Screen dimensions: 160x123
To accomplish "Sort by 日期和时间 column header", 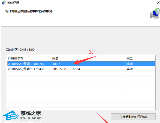I will pos(28,58).
